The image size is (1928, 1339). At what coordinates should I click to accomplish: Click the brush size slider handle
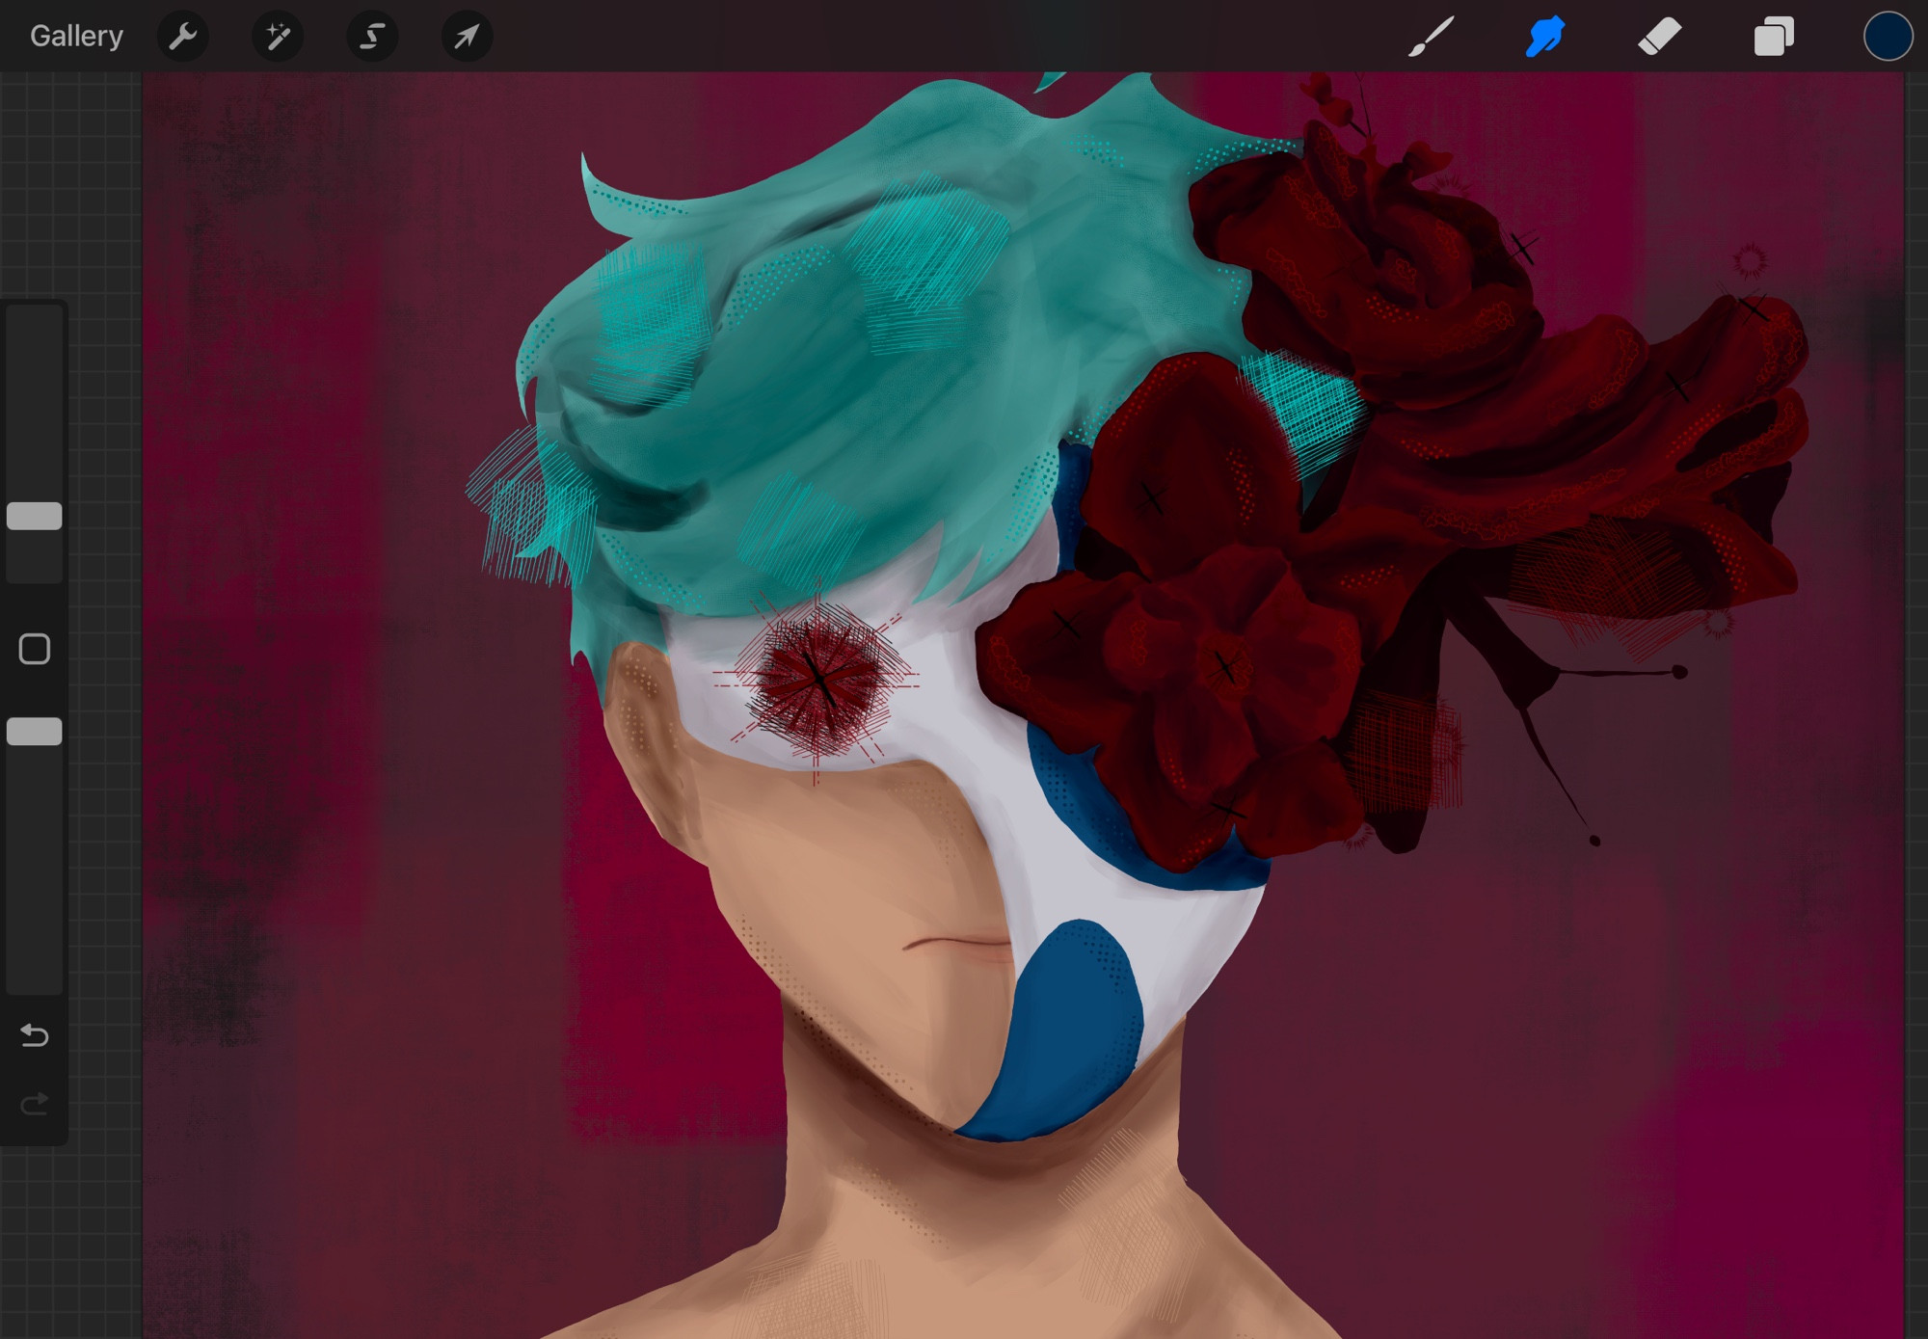[35, 516]
